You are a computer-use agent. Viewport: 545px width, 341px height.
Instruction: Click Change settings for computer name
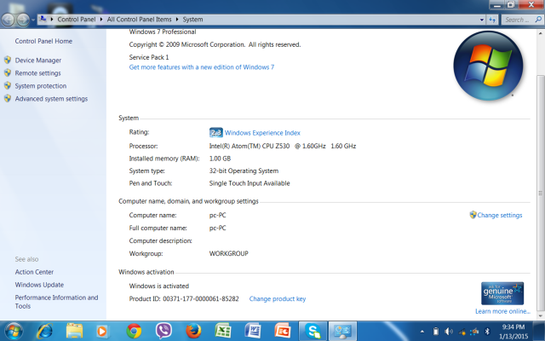[500, 216]
